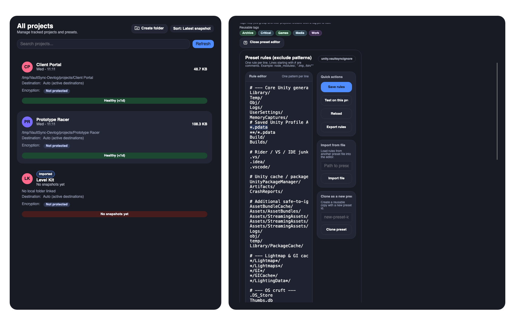Screen dimensions: 515x317
Task: Click the Thumbs.db rule line
Action: [x=261, y=300]
